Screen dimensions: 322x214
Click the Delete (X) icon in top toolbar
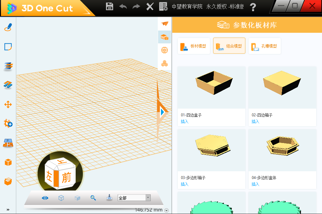[150, 6]
